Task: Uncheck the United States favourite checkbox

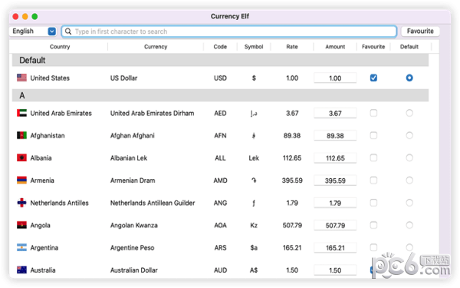Action: pyautogui.click(x=373, y=78)
